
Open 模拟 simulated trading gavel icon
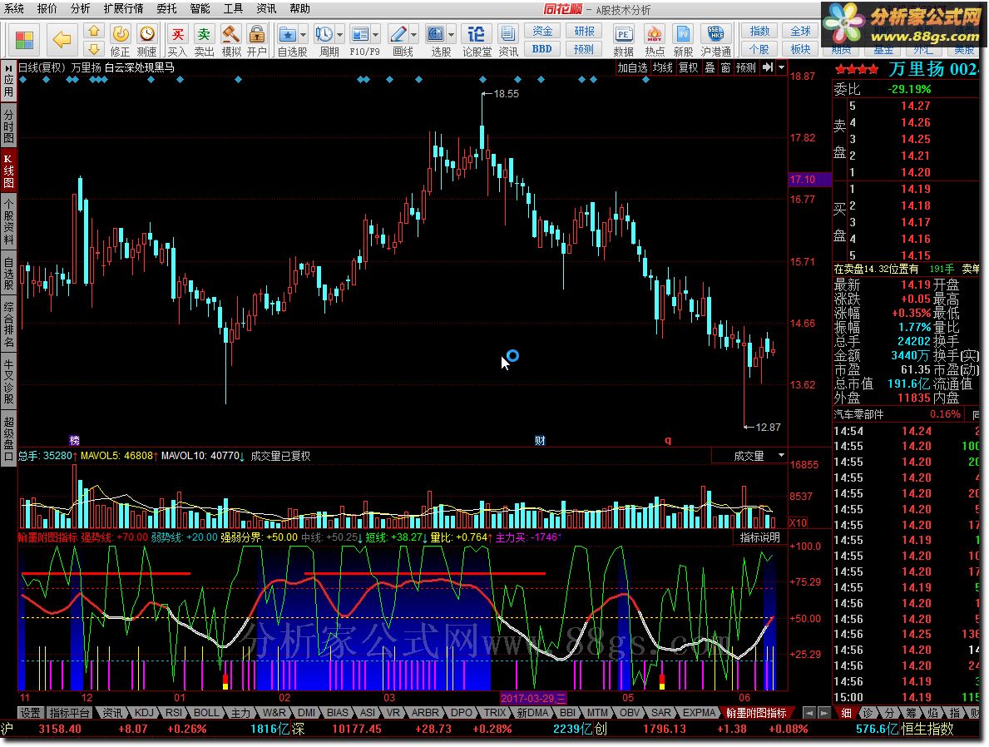pos(230,41)
